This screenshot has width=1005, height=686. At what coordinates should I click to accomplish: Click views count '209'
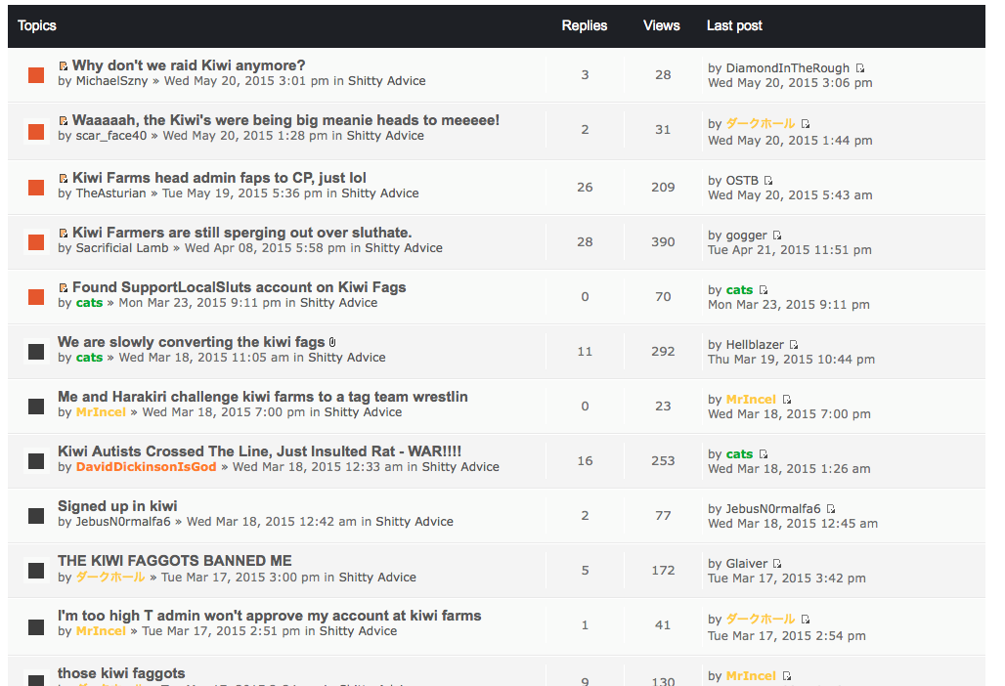pos(663,187)
